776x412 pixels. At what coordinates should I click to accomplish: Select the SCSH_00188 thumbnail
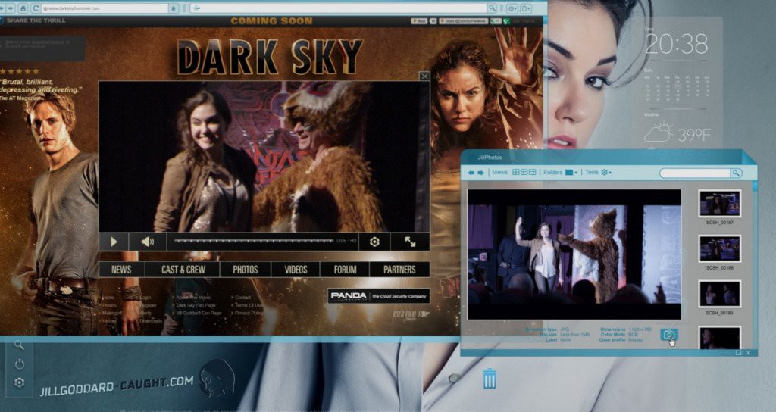[719, 248]
